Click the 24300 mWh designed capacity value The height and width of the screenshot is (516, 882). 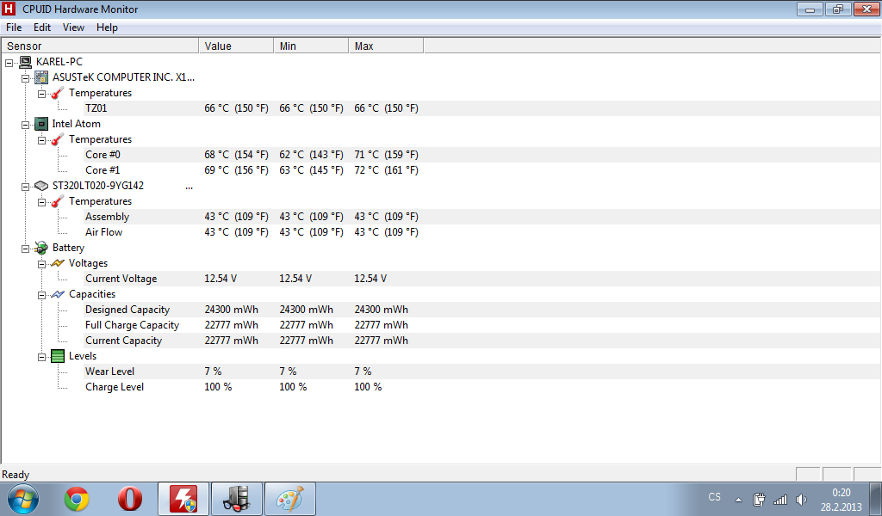pyautogui.click(x=231, y=310)
